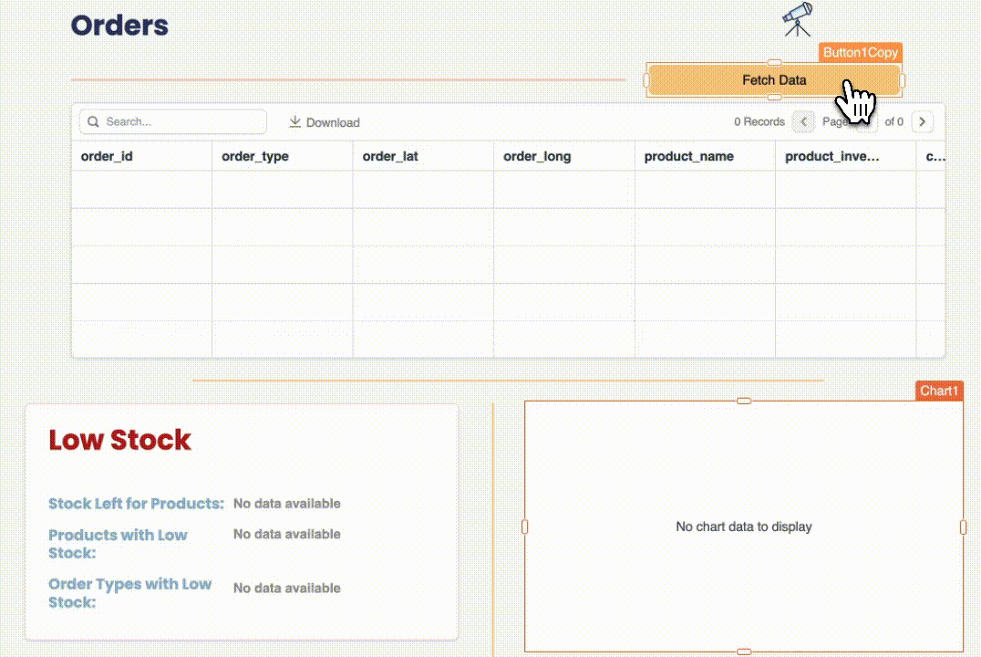Grab the left resize handle of Fetch Data
The image size is (981, 657).
coord(647,80)
